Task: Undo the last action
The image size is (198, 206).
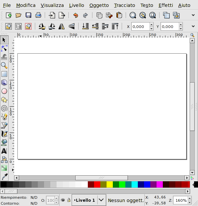Action: pos(76,15)
